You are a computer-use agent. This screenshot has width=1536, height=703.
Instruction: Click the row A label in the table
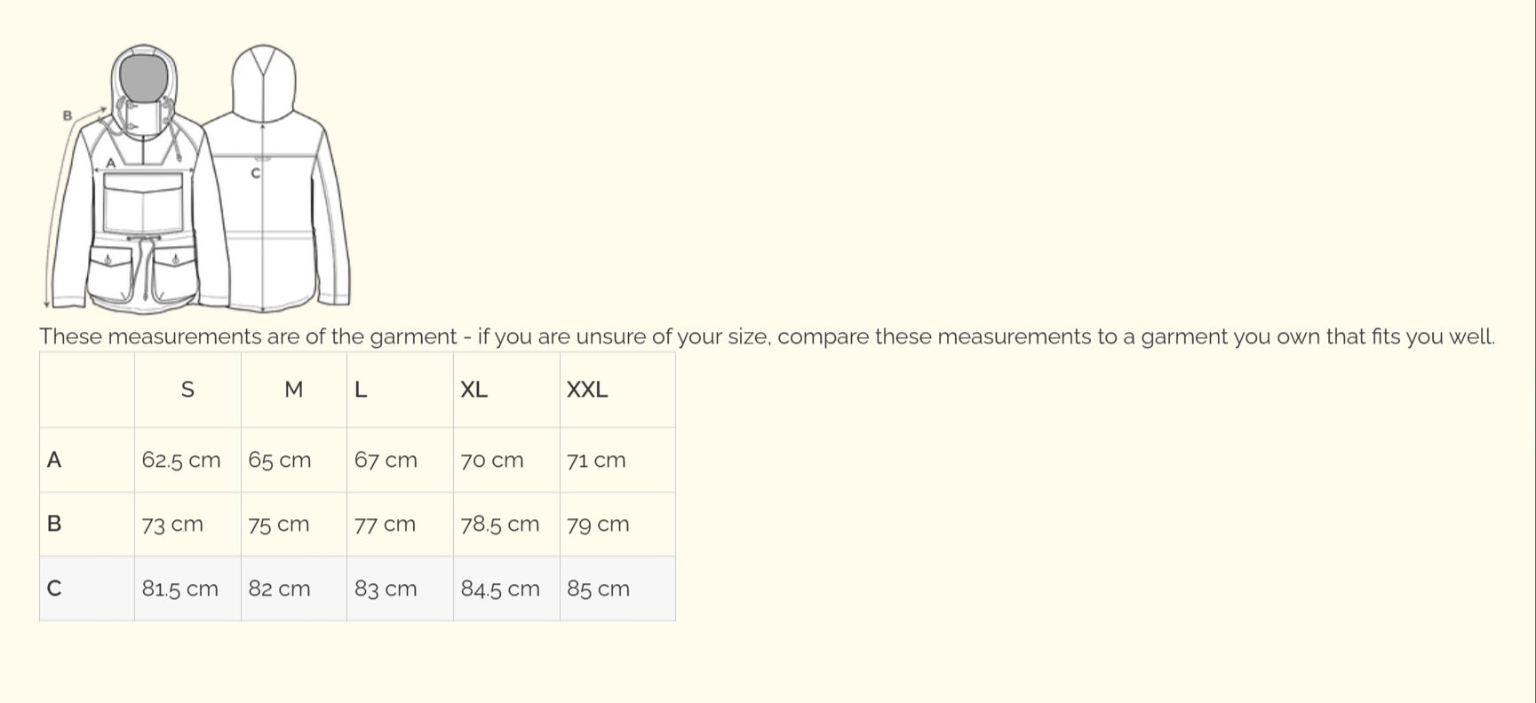[x=54, y=460]
